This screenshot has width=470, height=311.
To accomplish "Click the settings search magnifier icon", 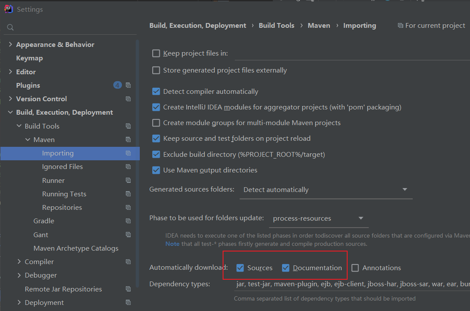I will tap(10, 27).
